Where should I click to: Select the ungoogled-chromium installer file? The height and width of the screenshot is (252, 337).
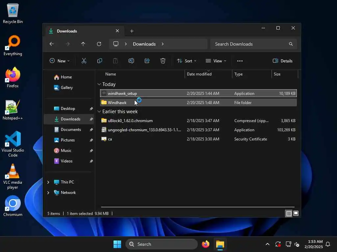(x=198, y=130)
